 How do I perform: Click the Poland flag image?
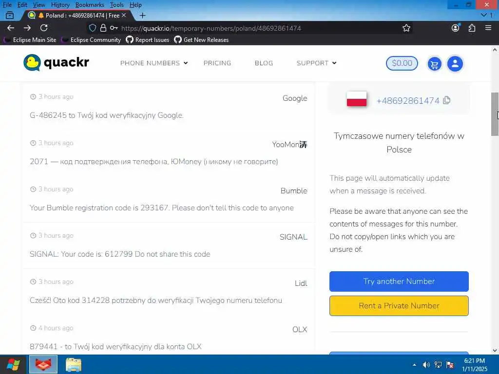click(356, 99)
